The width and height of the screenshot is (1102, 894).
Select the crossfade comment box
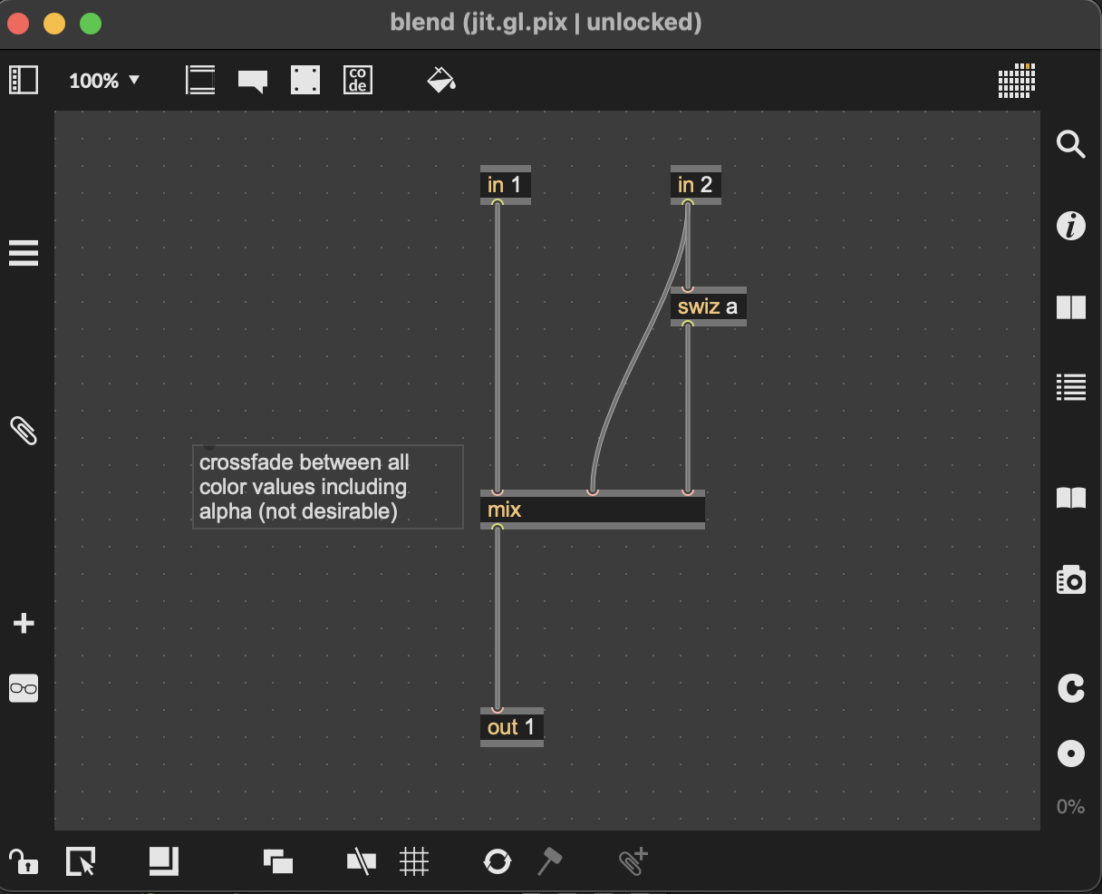(x=328, y=487)
